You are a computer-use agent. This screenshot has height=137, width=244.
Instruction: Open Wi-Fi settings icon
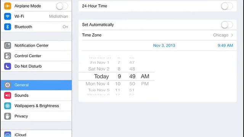8,16
